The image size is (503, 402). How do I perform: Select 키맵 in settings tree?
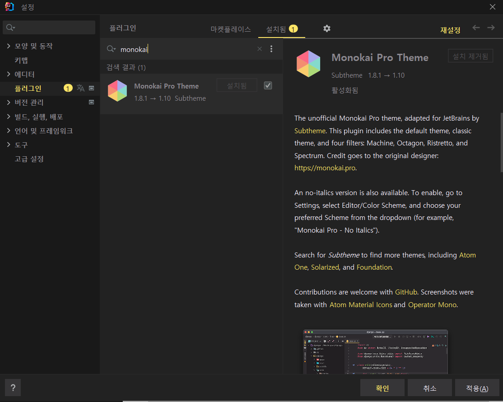pyautogui.click(x=21, y=61)
